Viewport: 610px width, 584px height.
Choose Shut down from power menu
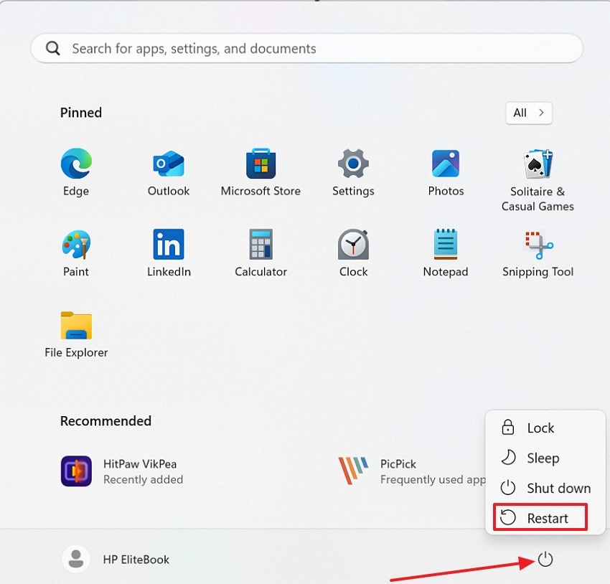(545, 488)
